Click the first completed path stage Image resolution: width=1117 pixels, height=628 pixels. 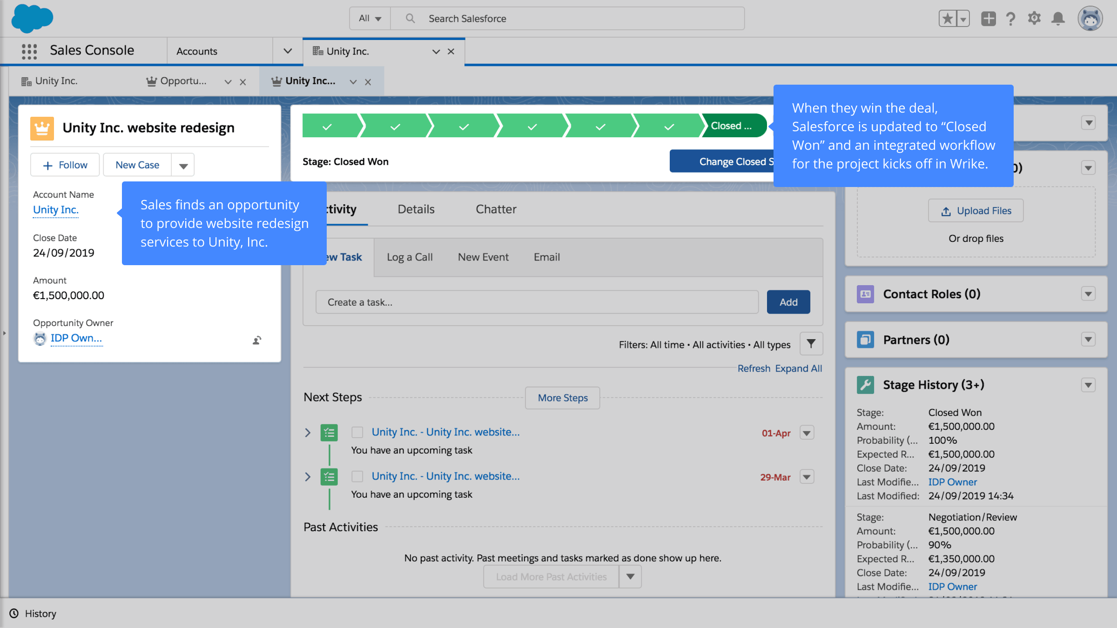tap(330, 126)
